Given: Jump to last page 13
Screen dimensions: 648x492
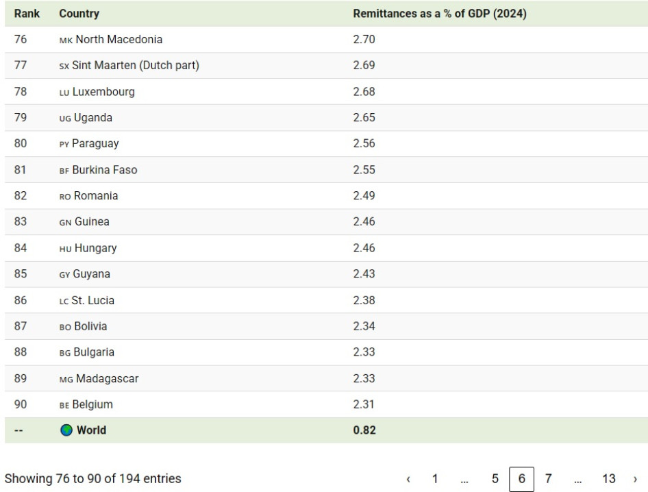Looking at the screenshot, I should coord(608,479).
